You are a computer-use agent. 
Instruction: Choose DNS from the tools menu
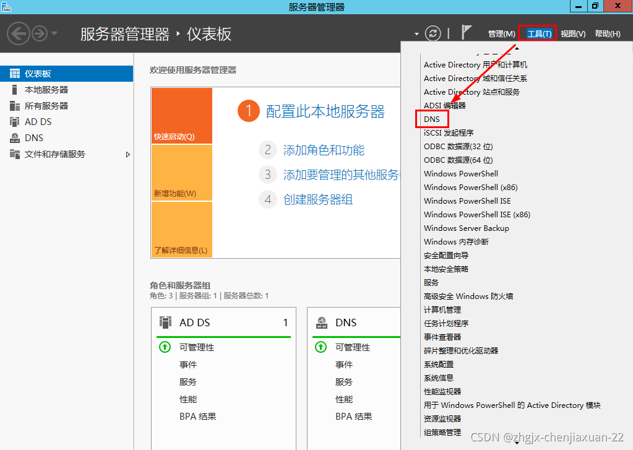coord(431,119)
